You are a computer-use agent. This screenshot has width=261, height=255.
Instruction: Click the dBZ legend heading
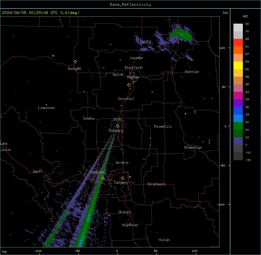pyautogui.click(x=245, y=16)
